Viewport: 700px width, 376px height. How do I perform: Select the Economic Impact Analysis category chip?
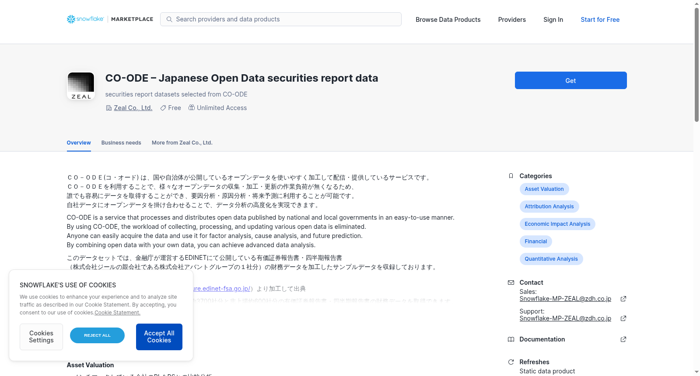(557, 224)
